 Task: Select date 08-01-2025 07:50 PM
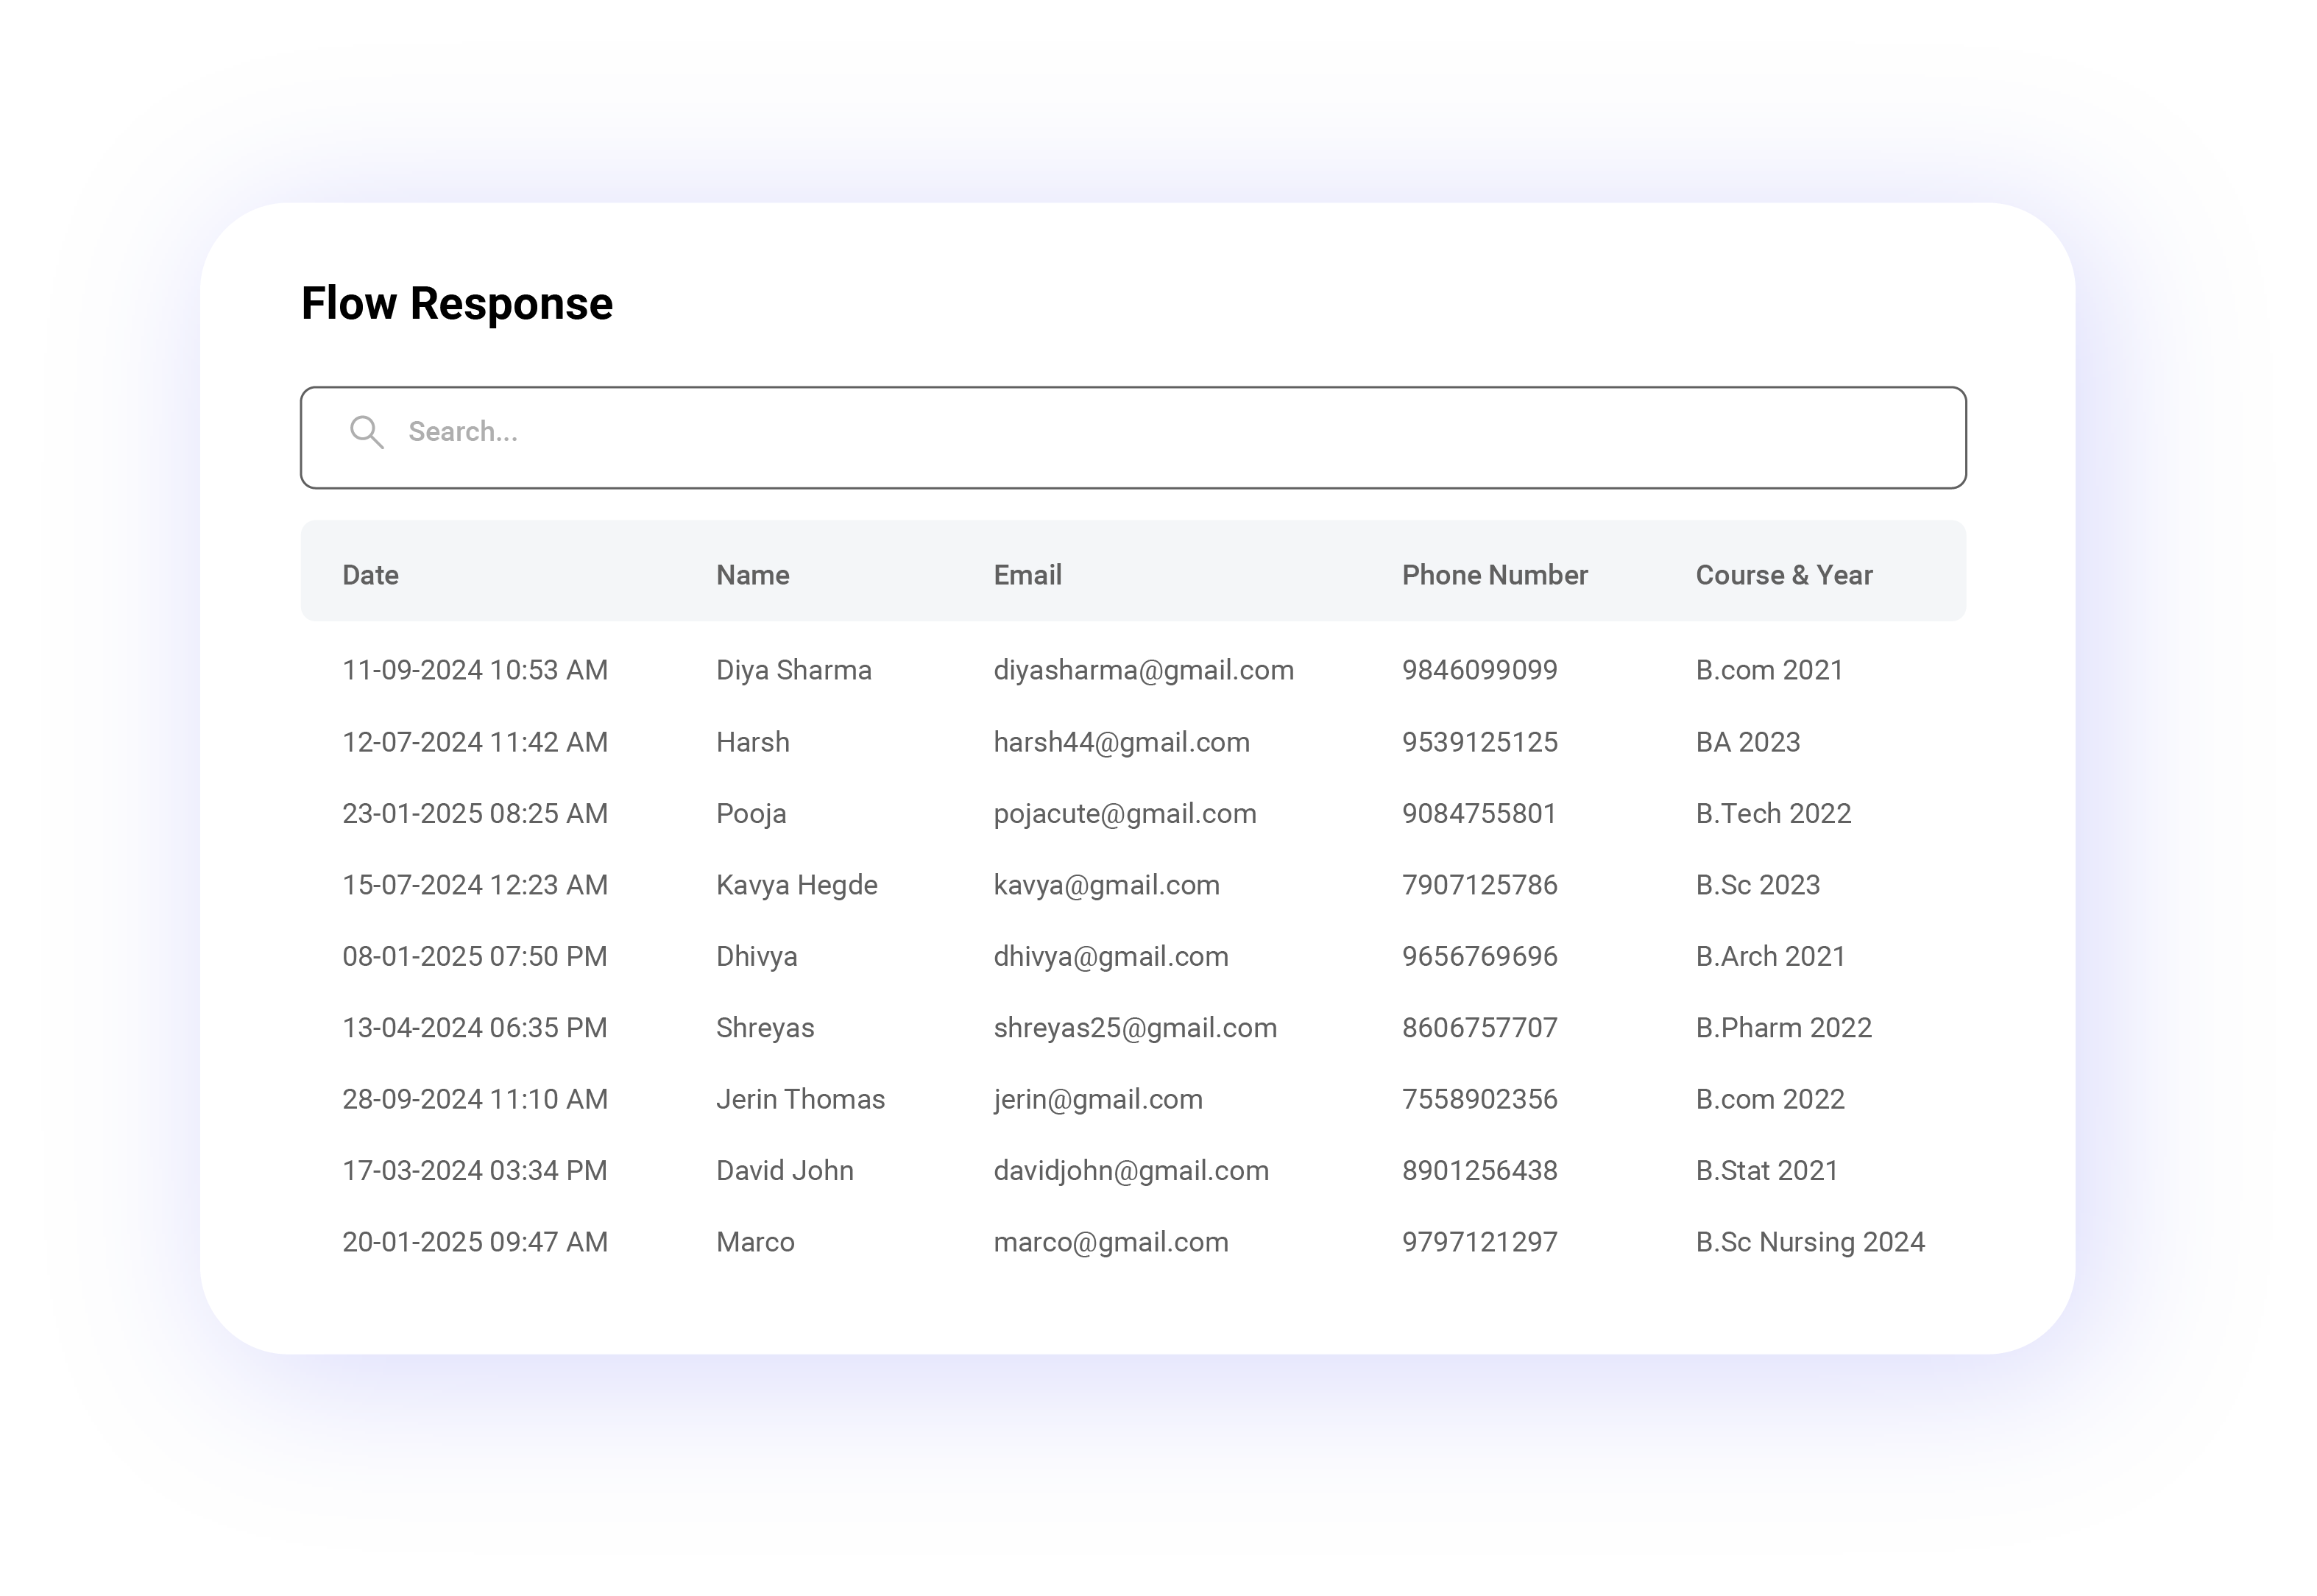475,956
